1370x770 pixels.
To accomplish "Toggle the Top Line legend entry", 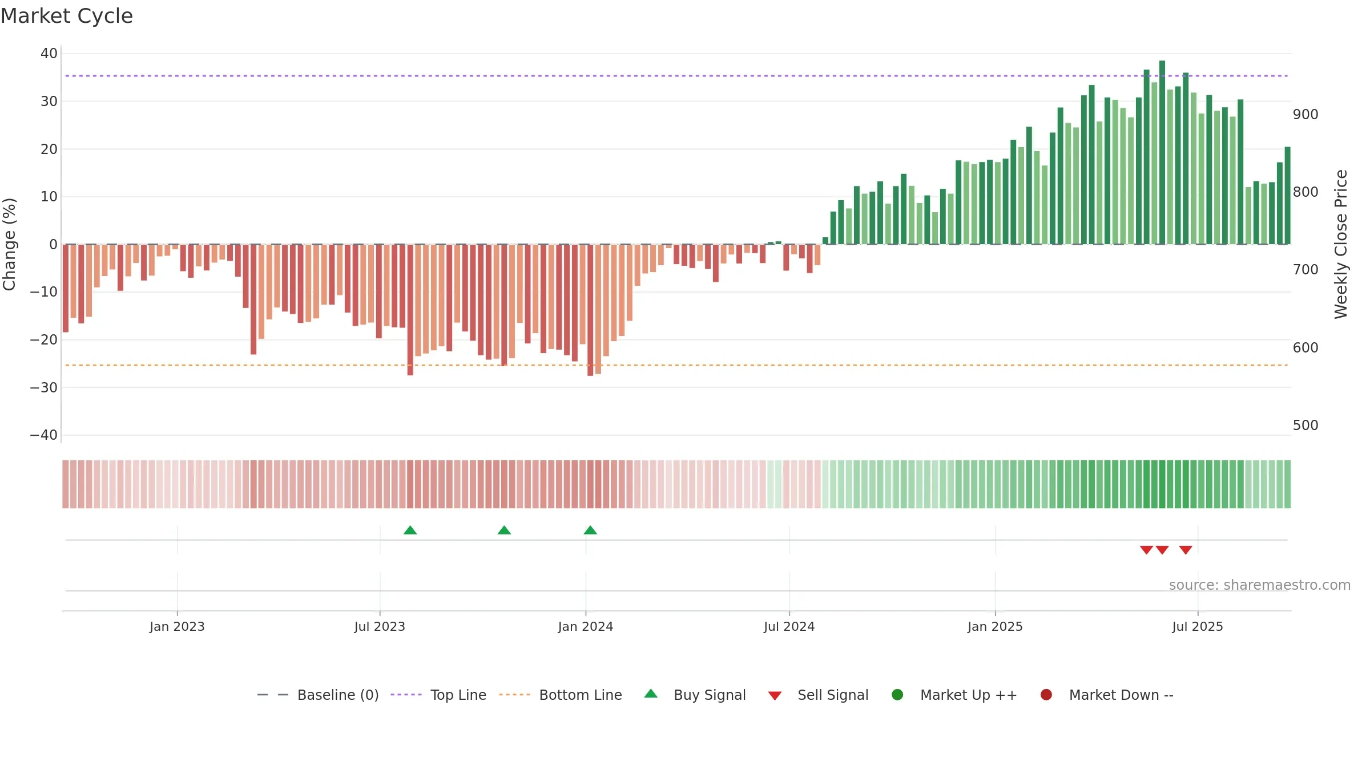I will click(x=438, y=695).
